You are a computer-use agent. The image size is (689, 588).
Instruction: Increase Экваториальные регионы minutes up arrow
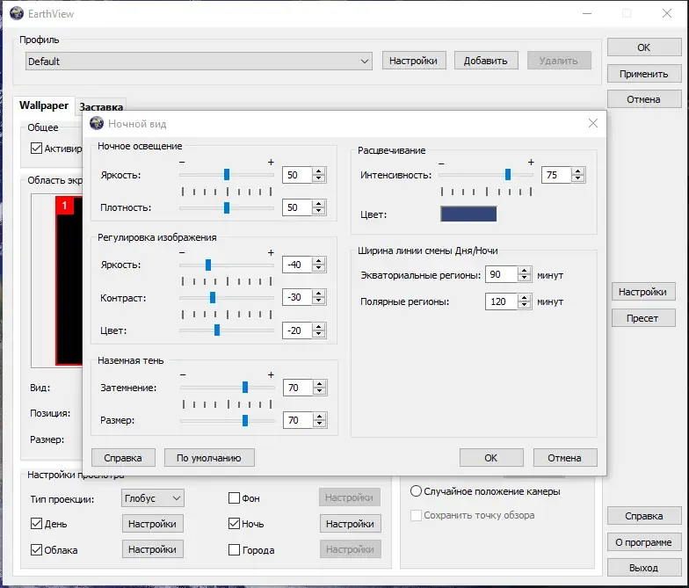524,271
